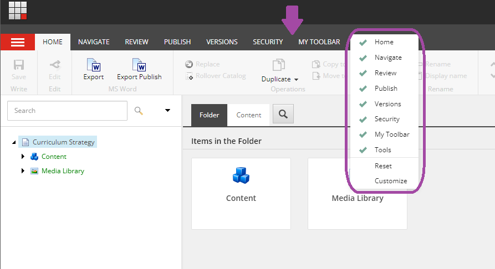The image size is (495, 269).
Task: Click the Move to icon
Action: pos(316,76)
